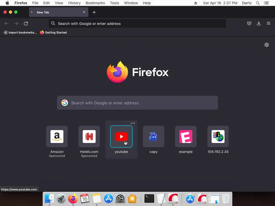Open the View menu
The height and width of the screenshot is (206, 275).
[x=59, y=3]
